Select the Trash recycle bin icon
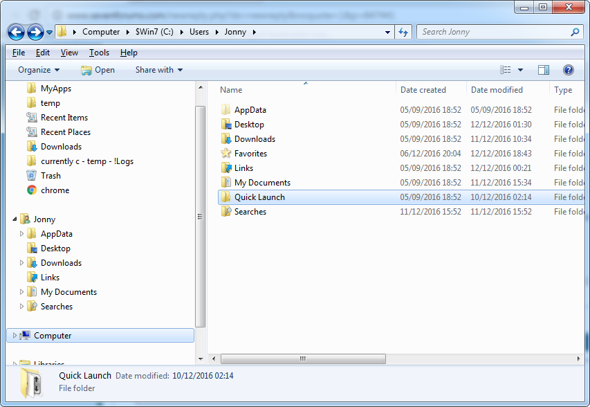The width and height of the screenshot is (590, 407). (32, 175)
